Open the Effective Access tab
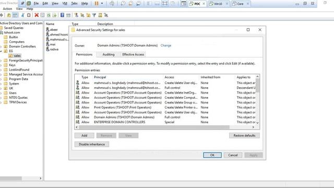Viewport: 334px width, 188px height. click(133, 54)
